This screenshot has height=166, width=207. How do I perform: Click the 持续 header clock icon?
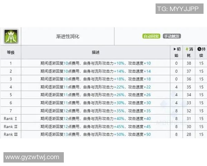click(199, 49)
